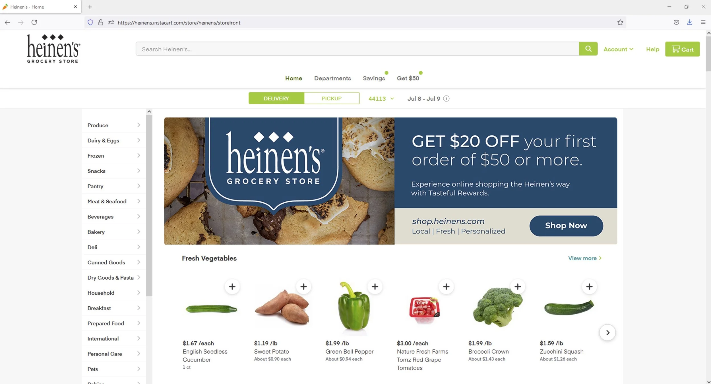711x384 pixels.
Task: Add Zucchini Squash with plus icon
Action: pyautogui.click(x=589, y=286)
